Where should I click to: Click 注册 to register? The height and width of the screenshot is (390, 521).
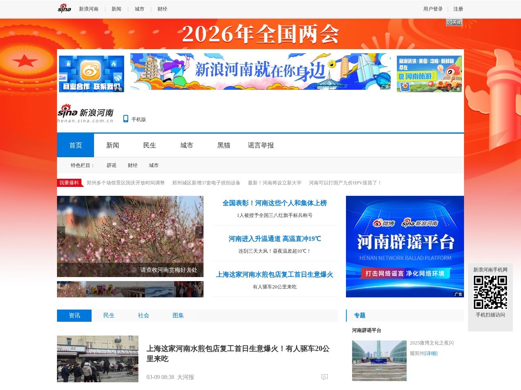tap(459, 9)
